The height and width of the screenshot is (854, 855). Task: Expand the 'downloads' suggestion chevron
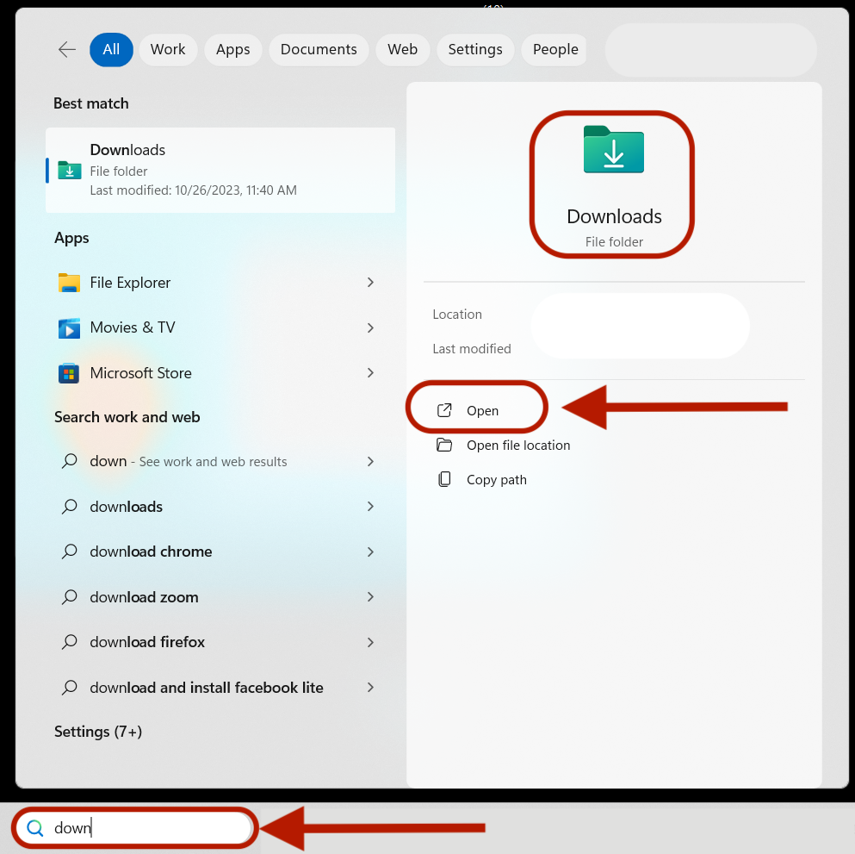click(370, 507)
